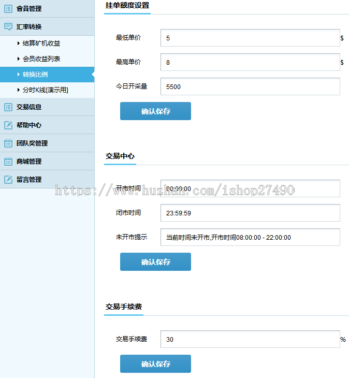The height and width of the screenshot is (378, 349).
Task: Click the 最低单价 label
Action: click(x=128, y=38)
